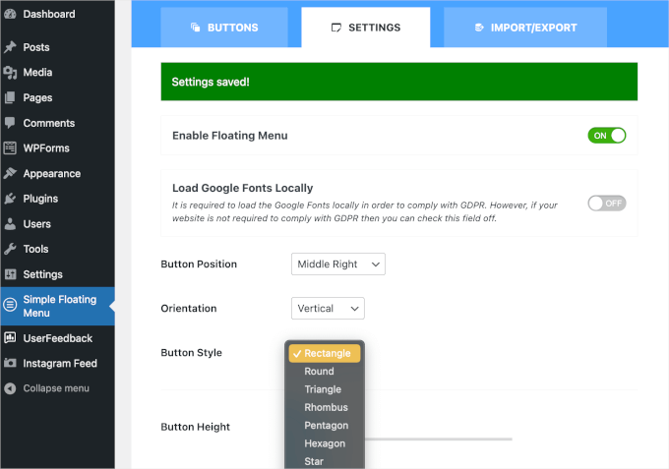Open Simple Floating Menu sidebar item
This screenshot has height=469, width=669.
[57, 306]
